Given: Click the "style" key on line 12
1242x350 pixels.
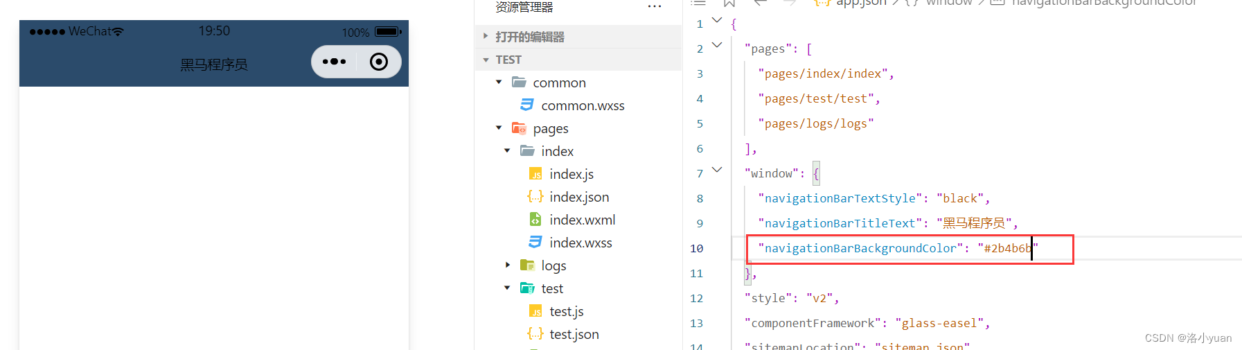Looking at the screenshot, I should click(x=768, y=298).
